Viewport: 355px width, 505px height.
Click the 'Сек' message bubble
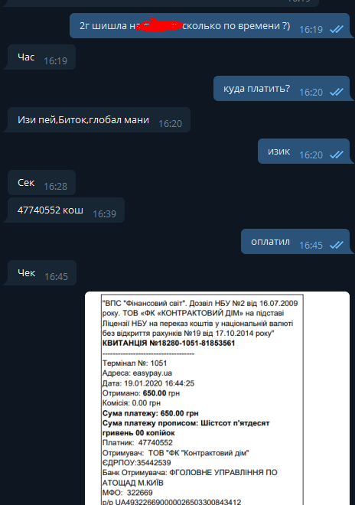coord(41,183)
